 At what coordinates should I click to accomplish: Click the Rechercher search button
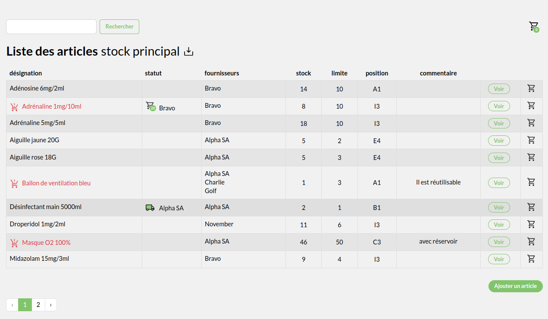coord(119,27)
